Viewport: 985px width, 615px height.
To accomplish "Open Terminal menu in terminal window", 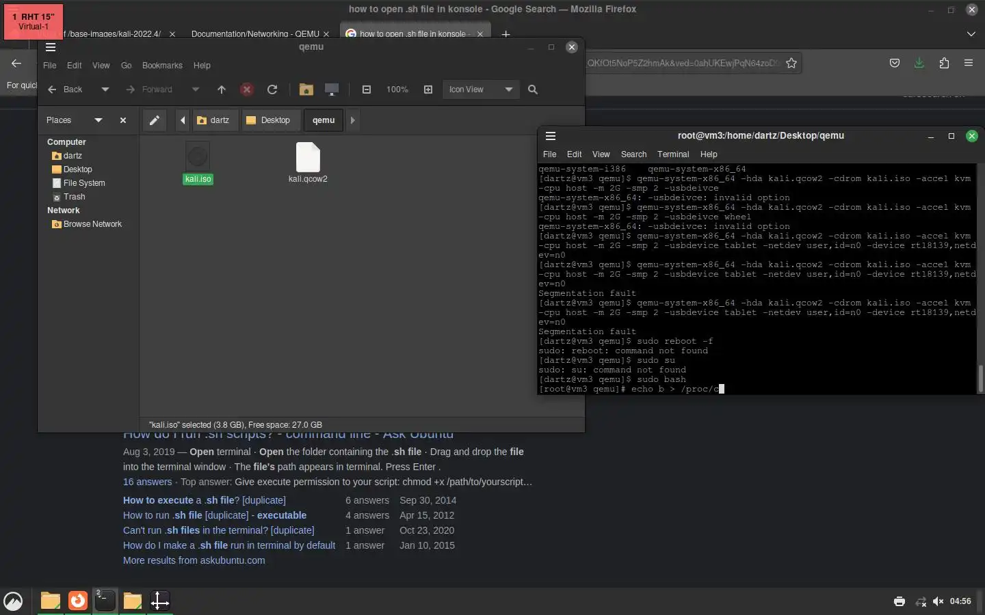I will coord(673,154).
